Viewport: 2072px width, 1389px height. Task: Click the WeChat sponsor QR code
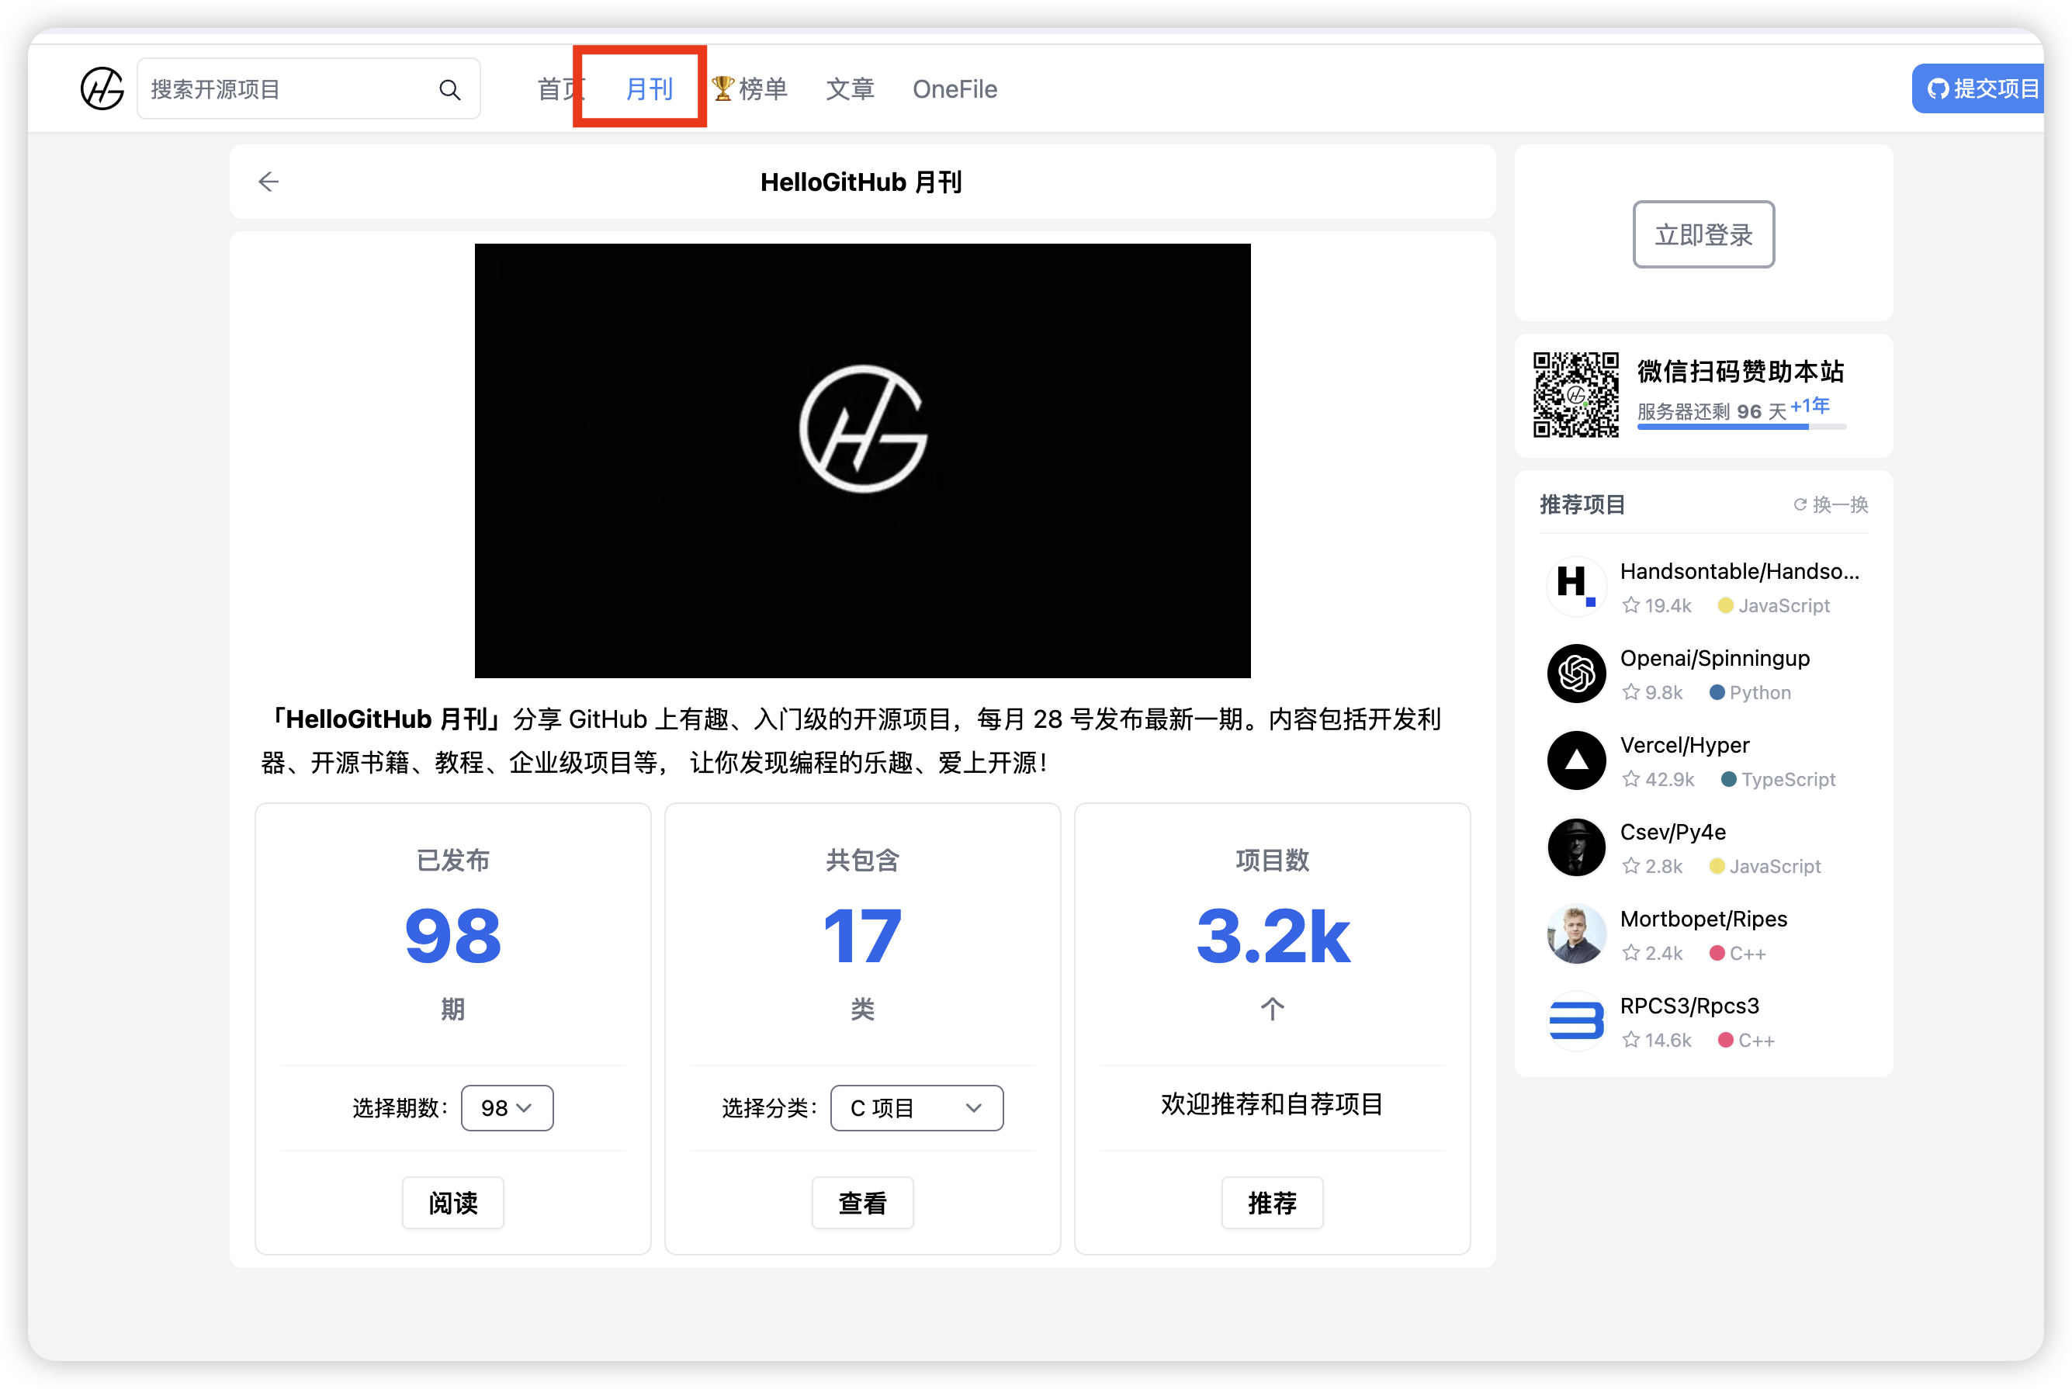[x=1575, y=395]
